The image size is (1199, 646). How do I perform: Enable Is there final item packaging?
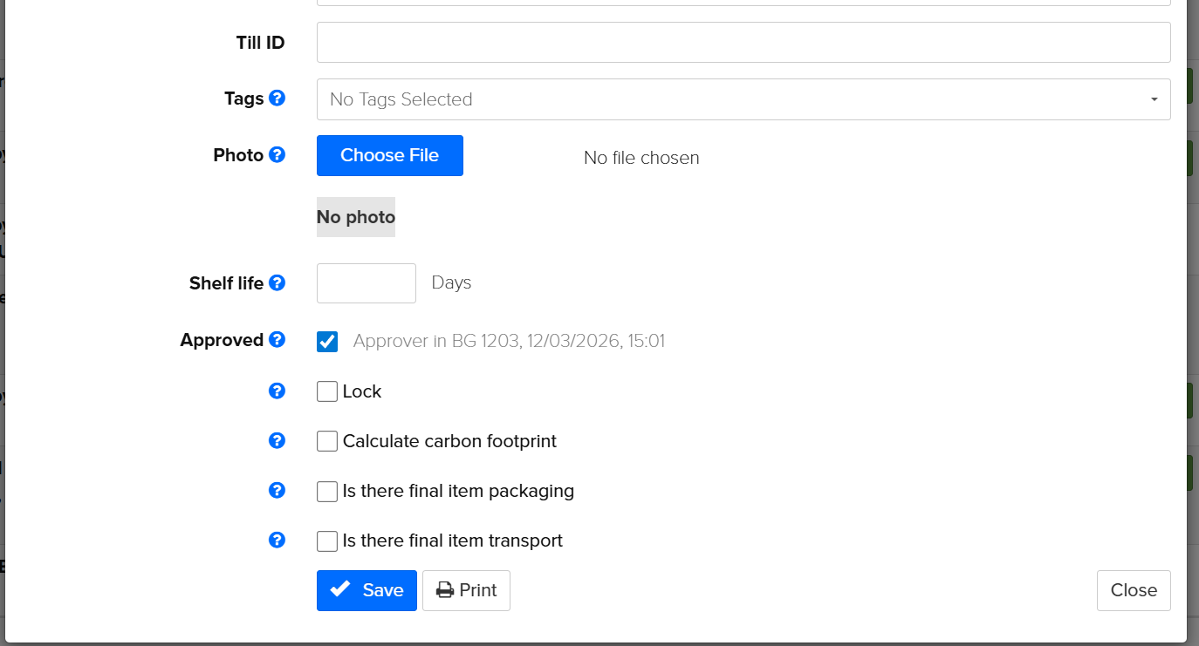(x=326, y=491)
